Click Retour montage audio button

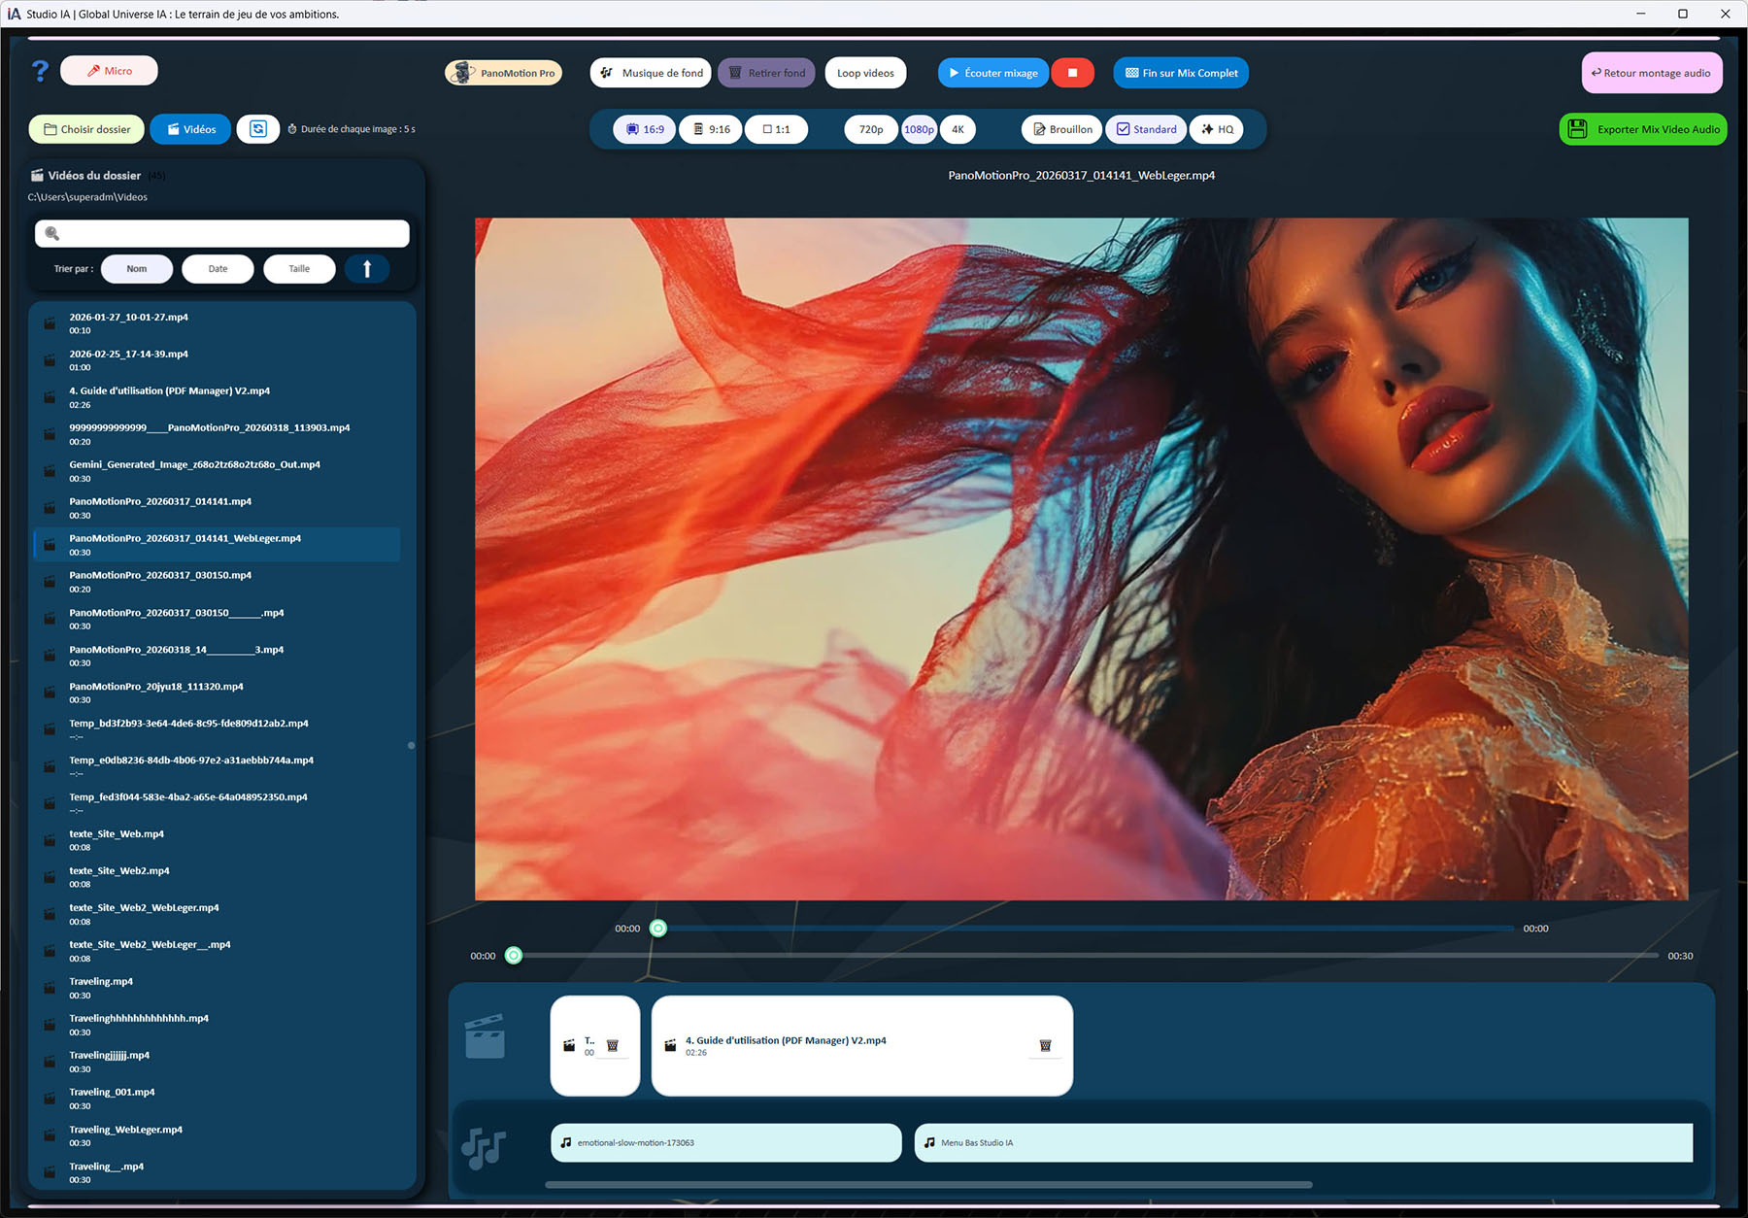click(1651, 73)
